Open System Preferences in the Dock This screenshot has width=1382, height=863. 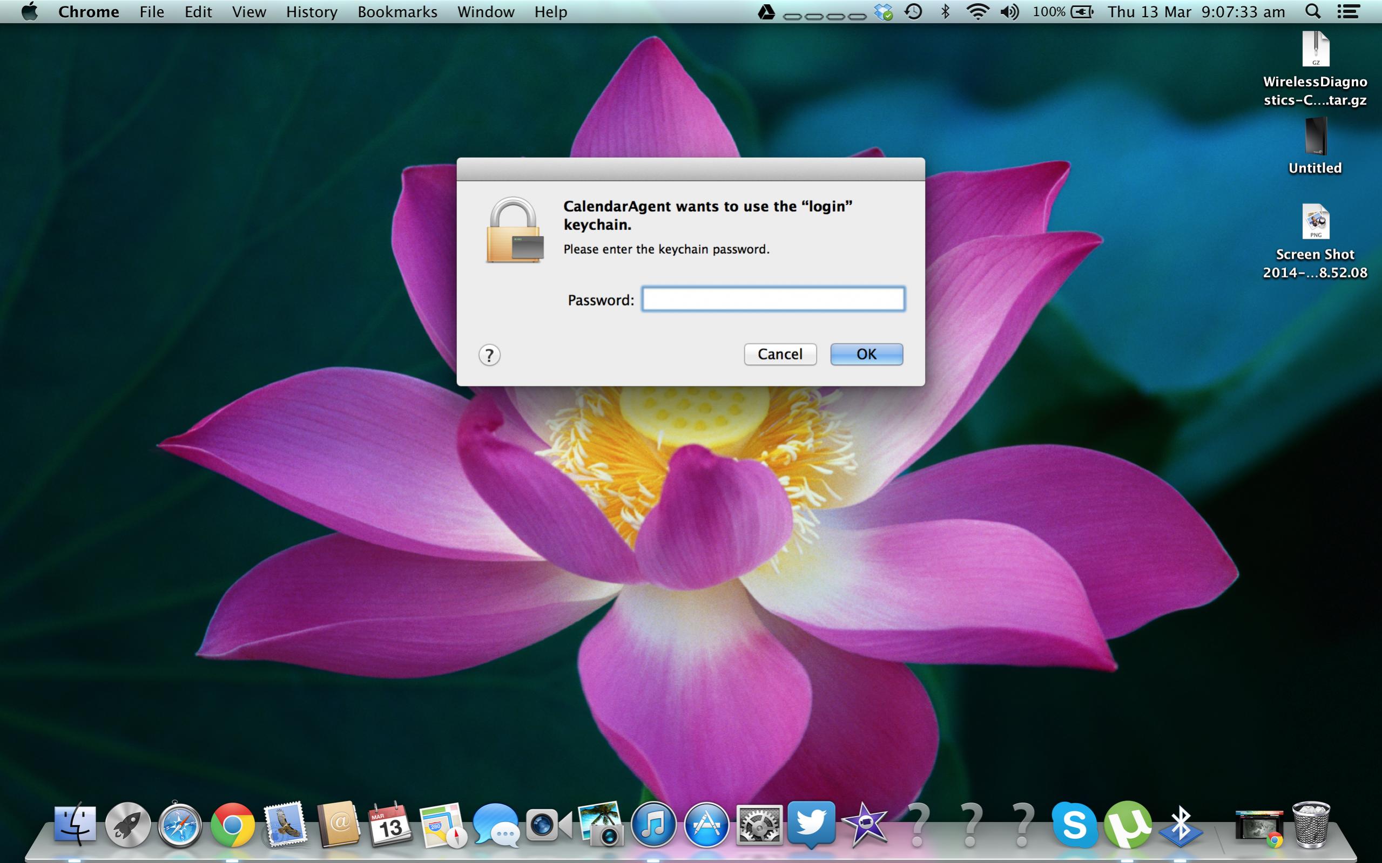pos(759,825)
